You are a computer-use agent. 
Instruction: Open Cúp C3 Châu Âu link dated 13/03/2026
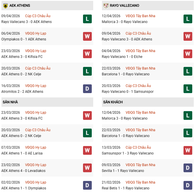[138, 147]
